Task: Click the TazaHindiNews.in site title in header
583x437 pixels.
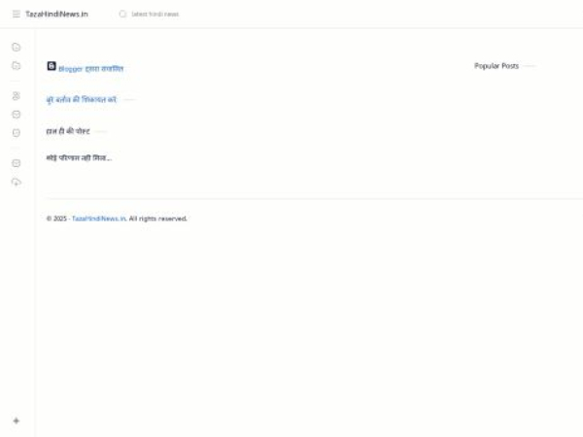Action: point(56,14)
